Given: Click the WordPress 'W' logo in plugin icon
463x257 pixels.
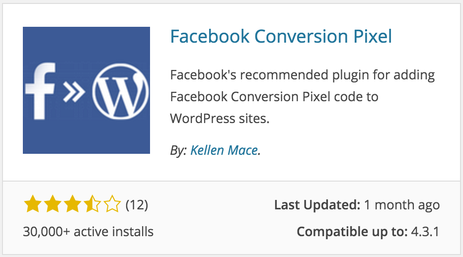Looking at the screenshot, I should [x=120, y=91].
